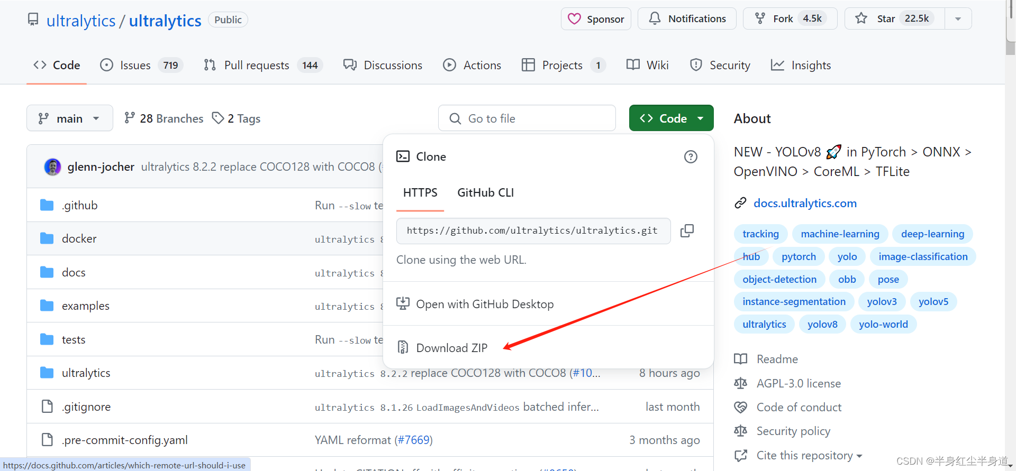Open .pre-commit-config.yaml file
The height and width of the screenshot is (471, 1016).
click(124, 440)
